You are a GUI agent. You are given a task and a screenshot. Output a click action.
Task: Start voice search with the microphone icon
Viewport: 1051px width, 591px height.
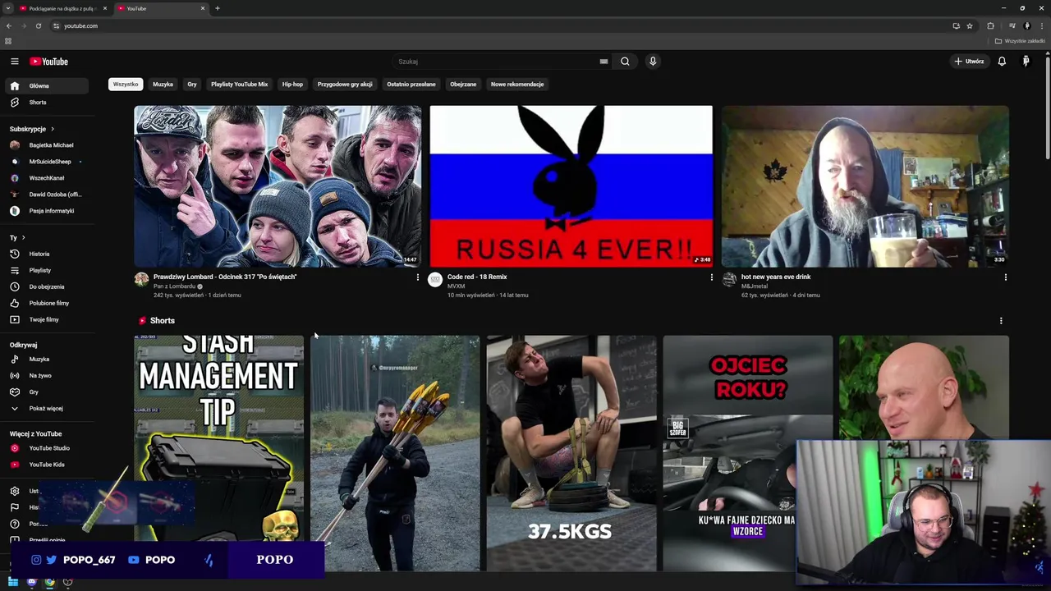click(x=653, y=62)
